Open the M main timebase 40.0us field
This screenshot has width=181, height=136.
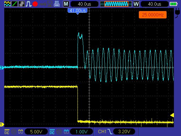pyautogui.click(x=84, y=4)
